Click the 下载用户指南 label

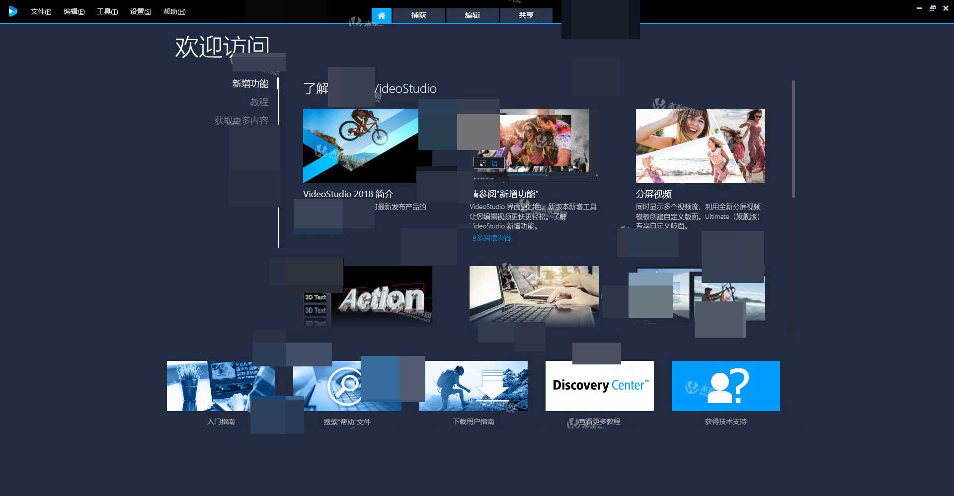click(474, 422)
